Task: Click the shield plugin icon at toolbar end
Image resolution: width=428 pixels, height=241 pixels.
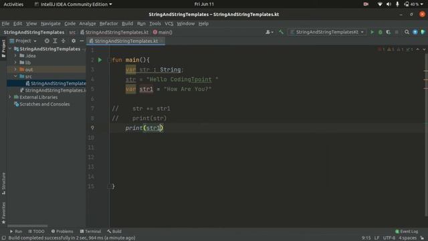Action: [423, 32]
